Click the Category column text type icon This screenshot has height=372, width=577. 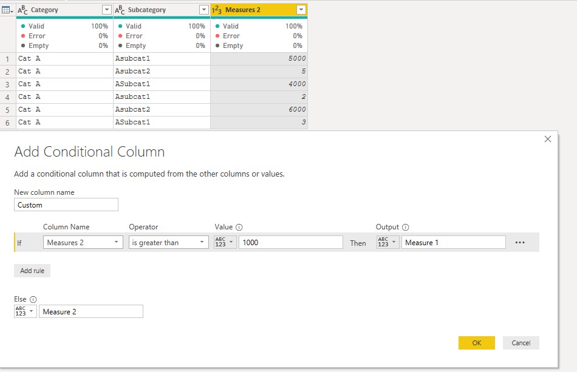[x=22, y=10]
